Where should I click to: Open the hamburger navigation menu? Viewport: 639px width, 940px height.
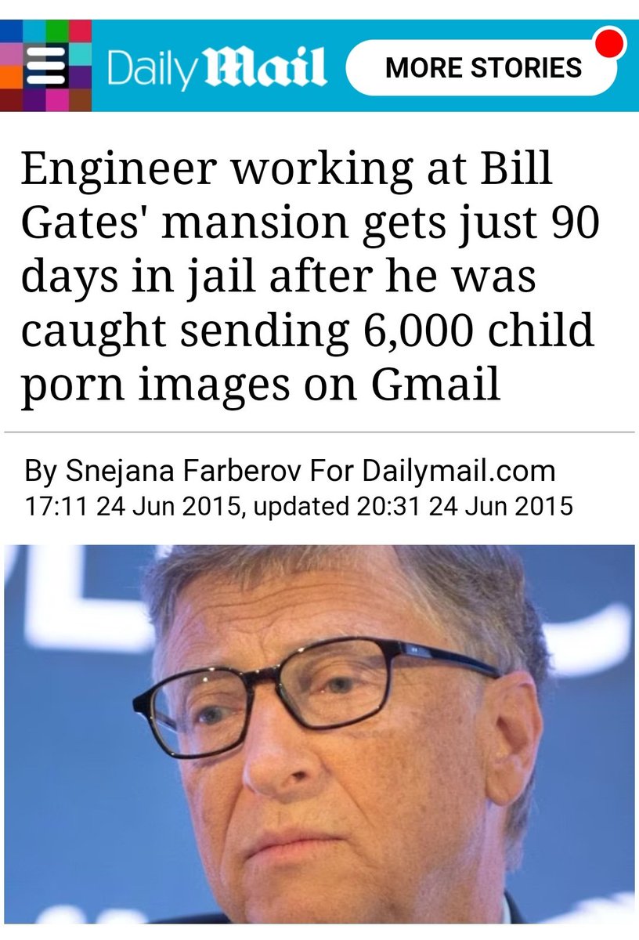44,66
